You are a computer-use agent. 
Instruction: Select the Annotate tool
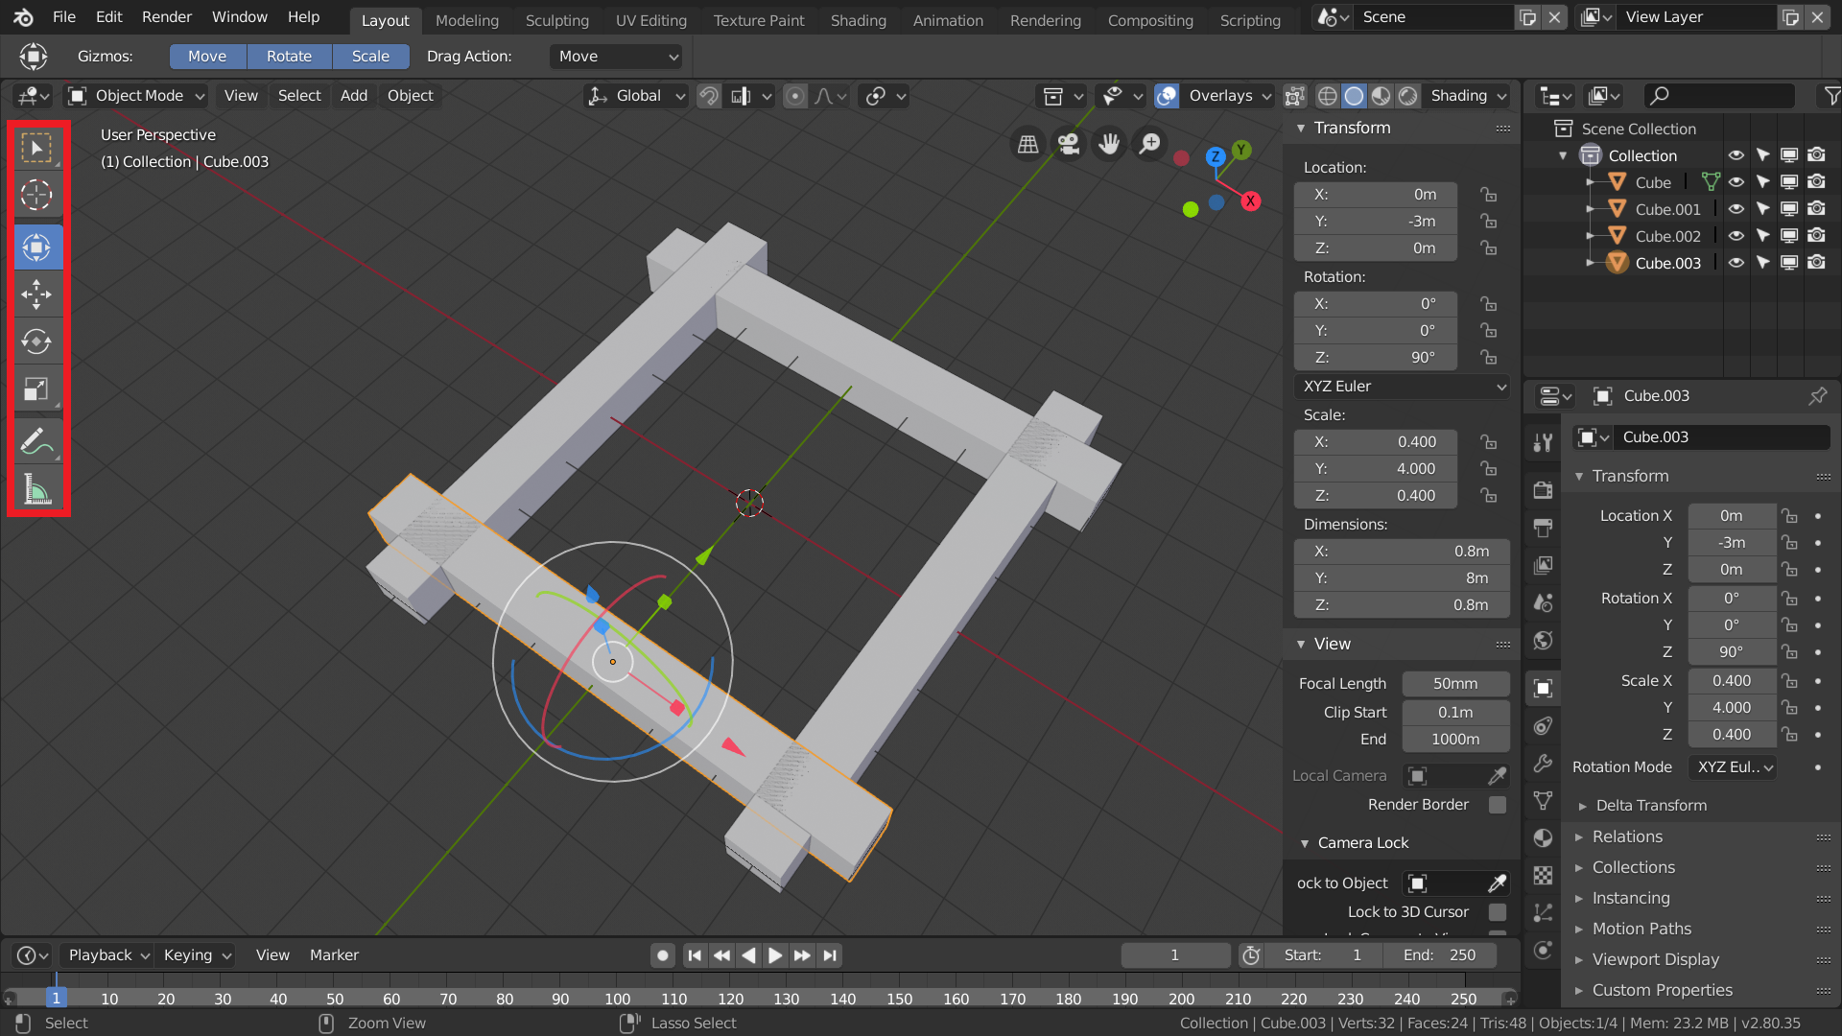(37, 441)
